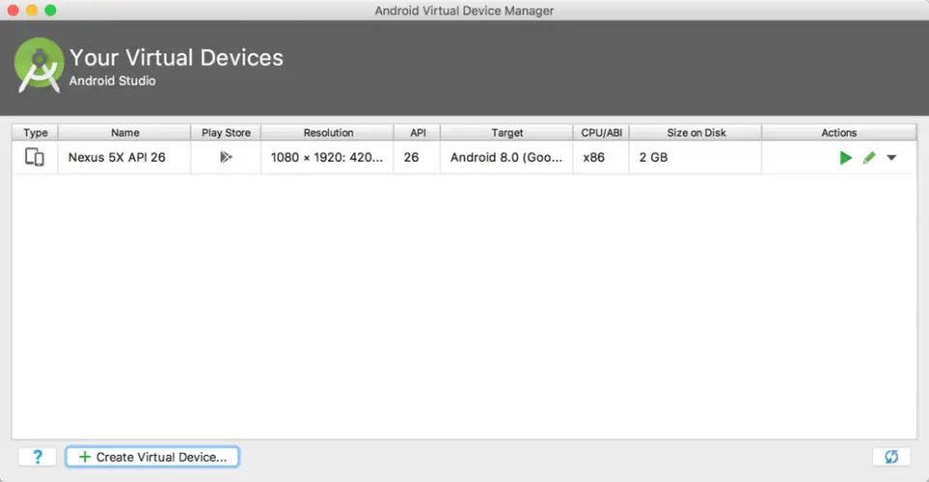929x482 pixels.
Task: Sort by the Name column header
Action: pos(125,133)
